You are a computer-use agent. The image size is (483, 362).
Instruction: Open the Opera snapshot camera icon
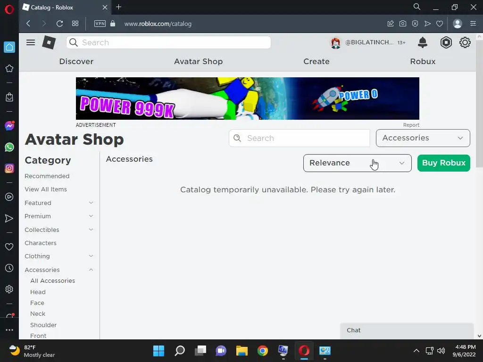(x=403, y=24)
